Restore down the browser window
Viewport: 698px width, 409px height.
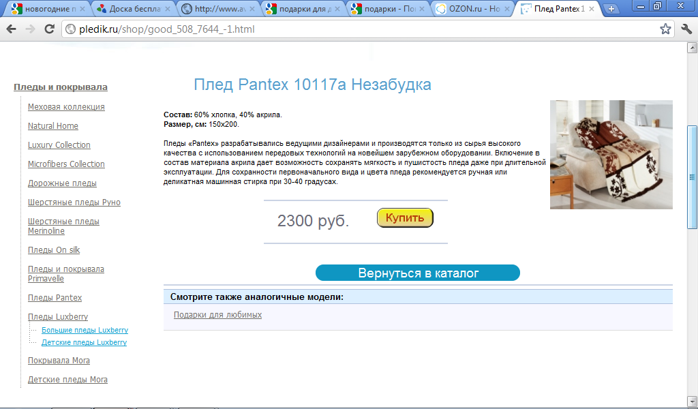coord(657,5)
